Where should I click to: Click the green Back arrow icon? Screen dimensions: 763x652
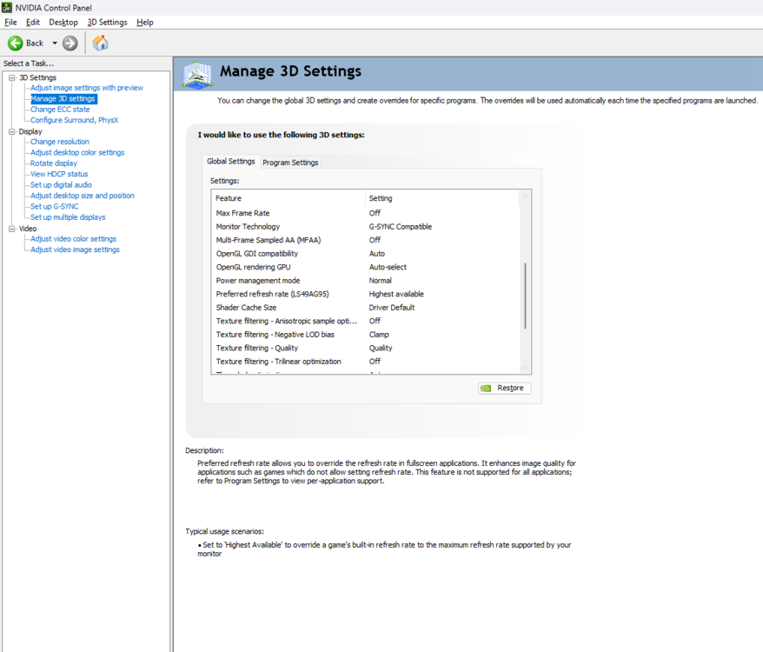coord(15,43)
